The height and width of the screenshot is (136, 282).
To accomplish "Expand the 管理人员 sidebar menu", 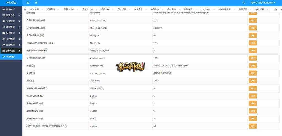I will click(x=11, y=15).
